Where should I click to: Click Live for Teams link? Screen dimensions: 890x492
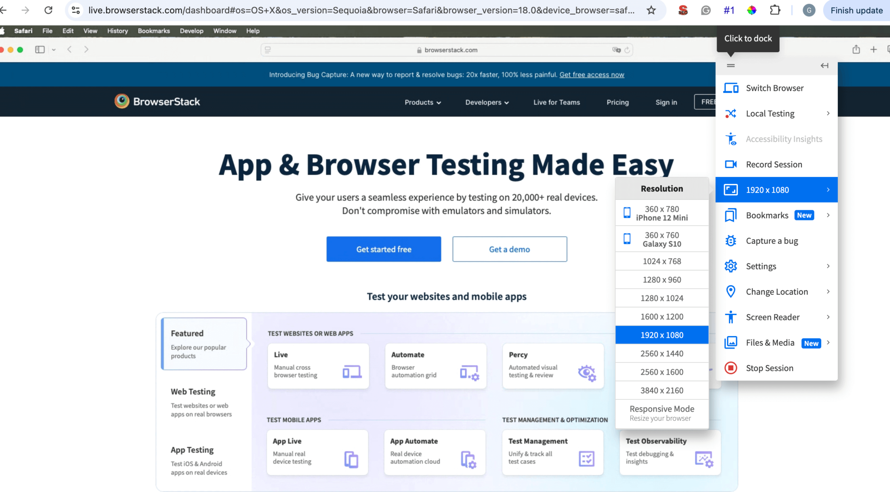pos(557,103)
